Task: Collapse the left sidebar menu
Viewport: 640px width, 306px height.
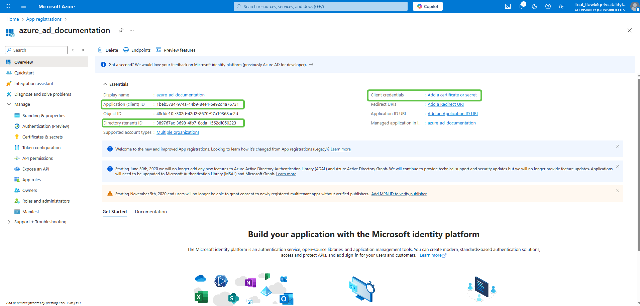Action: pos(83,50)
